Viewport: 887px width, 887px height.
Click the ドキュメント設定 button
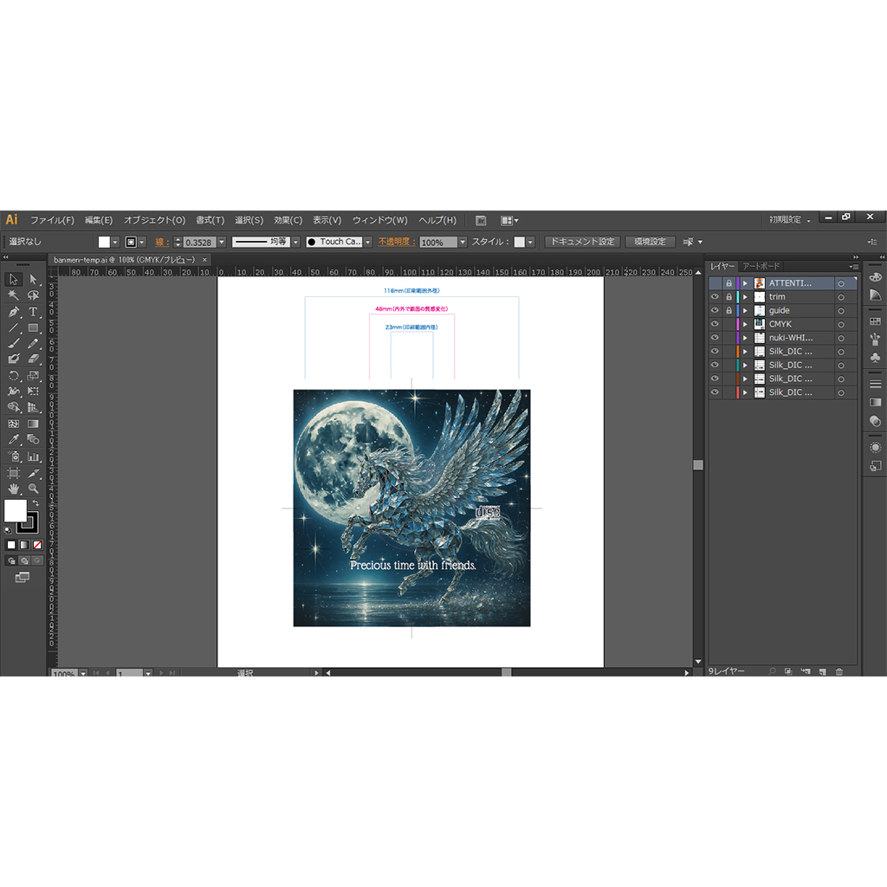[582, 242]
